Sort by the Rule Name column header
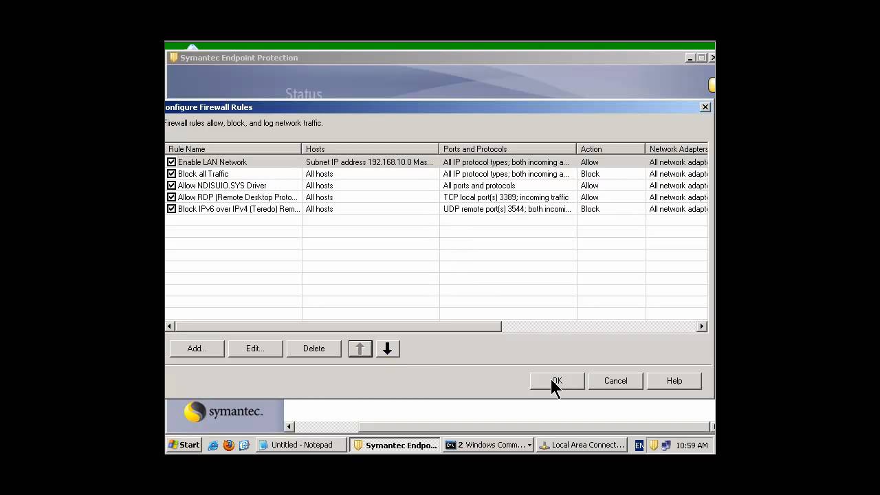 pyautogui.click(x=233, y=149)
